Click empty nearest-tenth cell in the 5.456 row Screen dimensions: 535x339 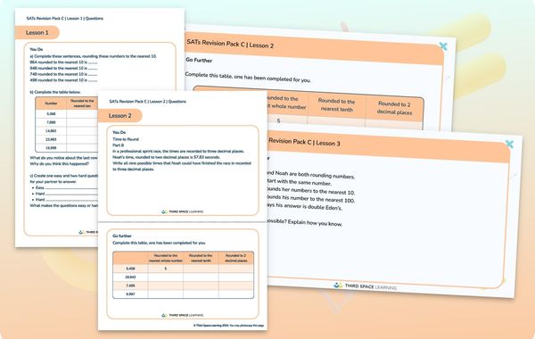point(201,269)
